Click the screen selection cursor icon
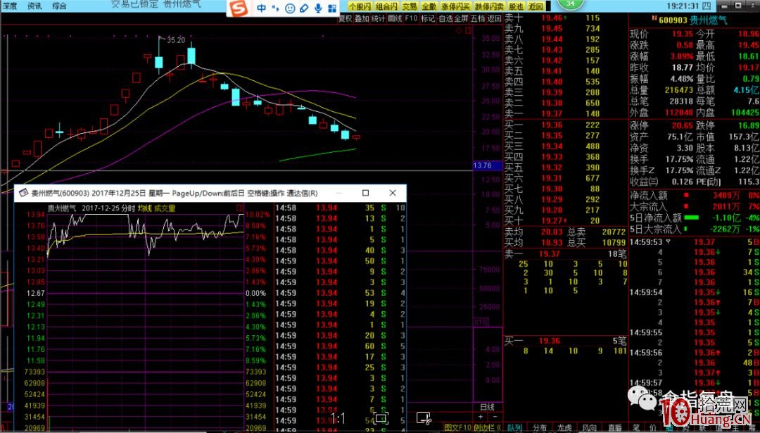This screenshot has width=760, height=433. coord(424,418)
